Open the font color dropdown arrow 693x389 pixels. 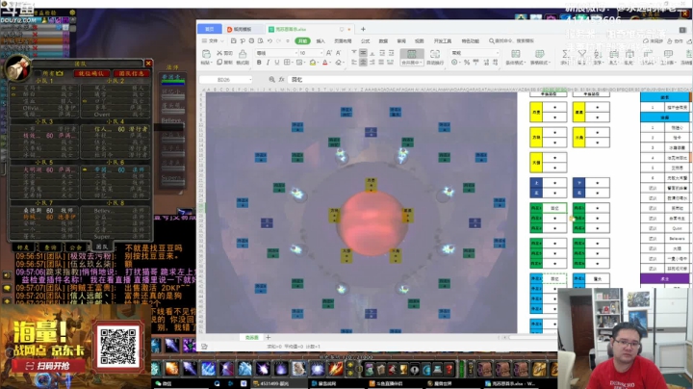pos(330,63)
